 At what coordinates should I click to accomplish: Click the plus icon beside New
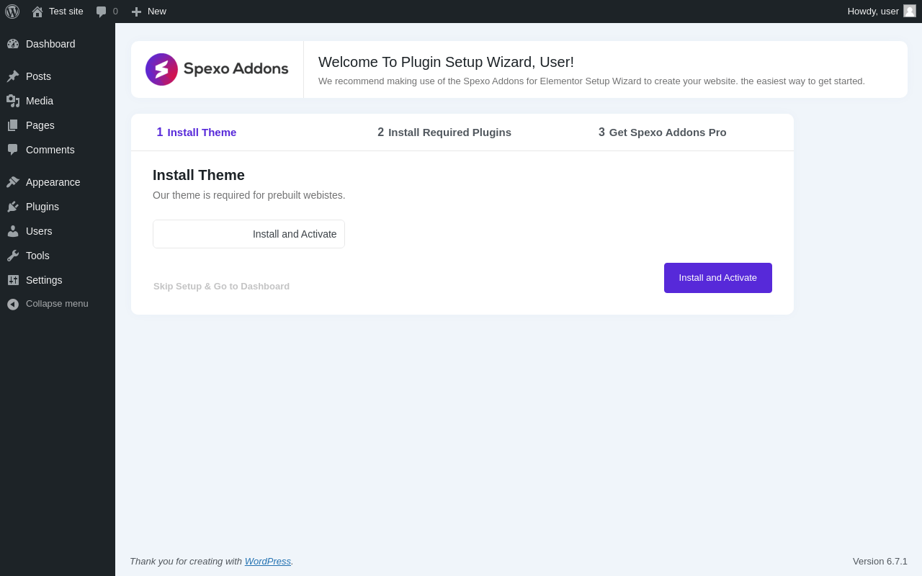coord(136,12)
